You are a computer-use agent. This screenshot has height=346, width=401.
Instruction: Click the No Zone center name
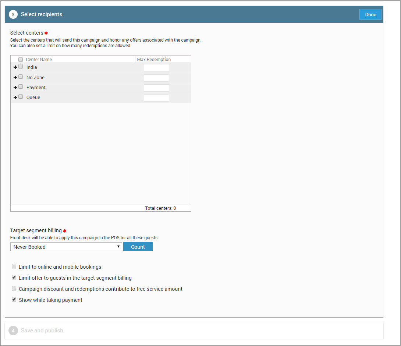pos(35,77)
